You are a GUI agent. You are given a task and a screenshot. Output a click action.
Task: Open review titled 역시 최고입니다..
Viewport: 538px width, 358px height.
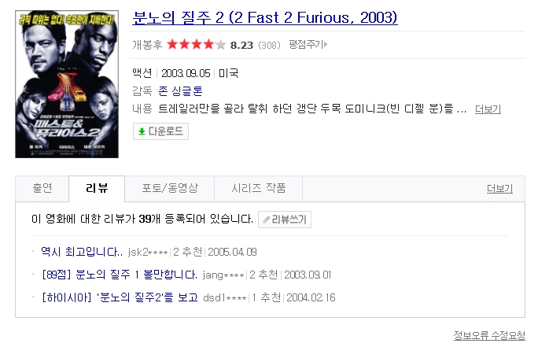coord(82,253)
